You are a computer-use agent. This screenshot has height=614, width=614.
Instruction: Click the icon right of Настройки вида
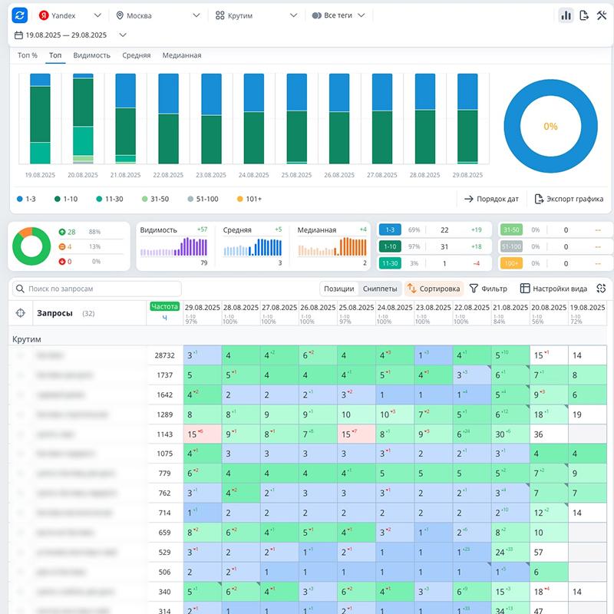[x=601, y=289]
